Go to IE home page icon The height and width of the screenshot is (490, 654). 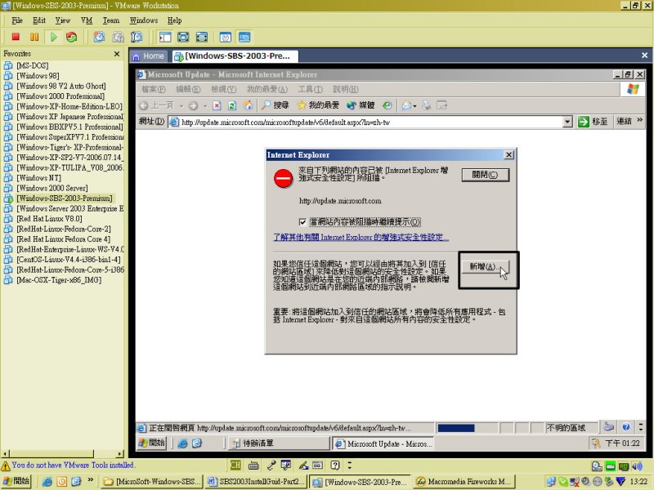click(249, 105)
